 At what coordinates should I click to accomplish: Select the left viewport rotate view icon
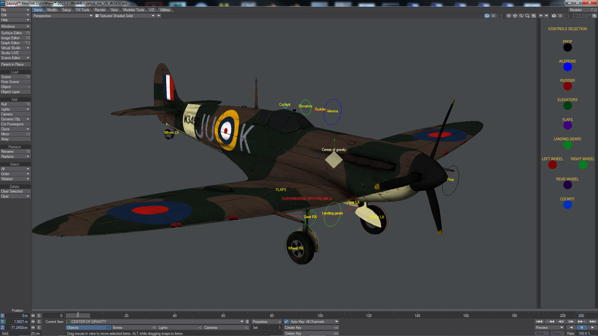point(521,16)
